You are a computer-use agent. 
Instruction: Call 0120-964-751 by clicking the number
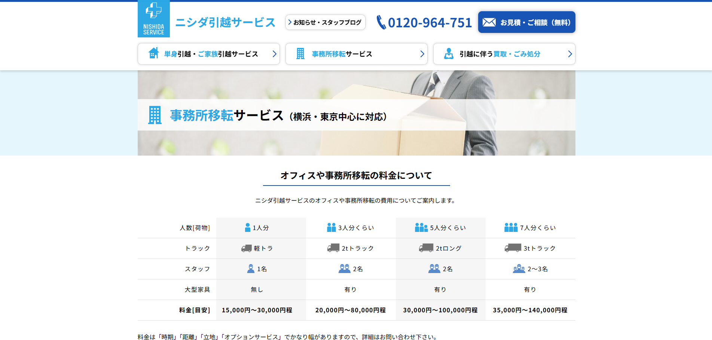click(x=430, y=22)
